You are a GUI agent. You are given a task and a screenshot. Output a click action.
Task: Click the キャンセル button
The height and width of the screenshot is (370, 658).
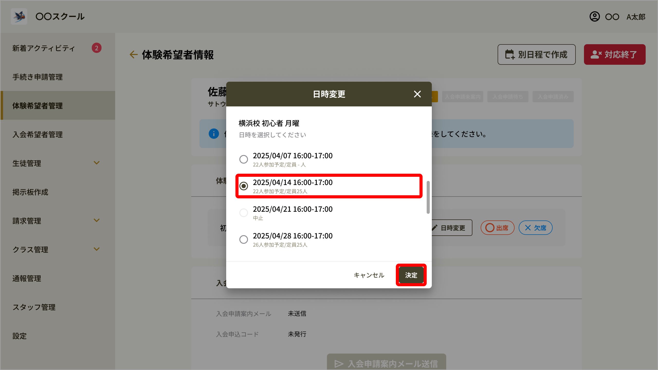(x=369, y=275)
